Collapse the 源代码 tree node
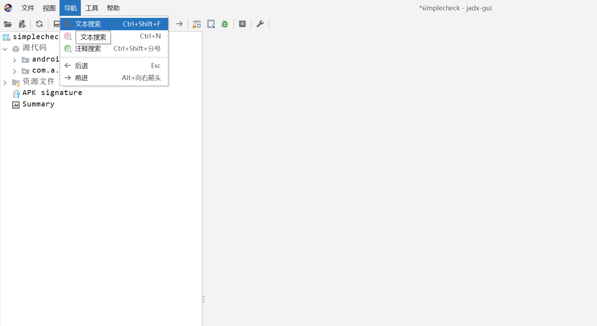 pos(5,49)
